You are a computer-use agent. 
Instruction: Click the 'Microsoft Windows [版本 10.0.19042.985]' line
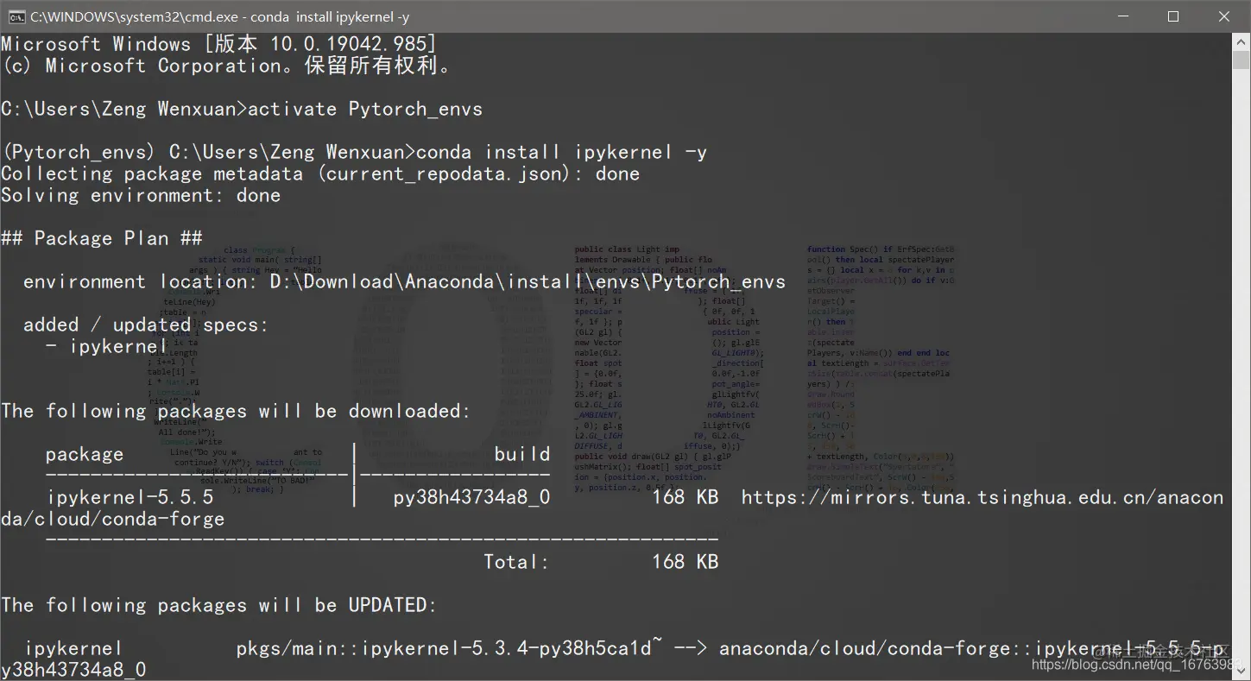point(219,44)
